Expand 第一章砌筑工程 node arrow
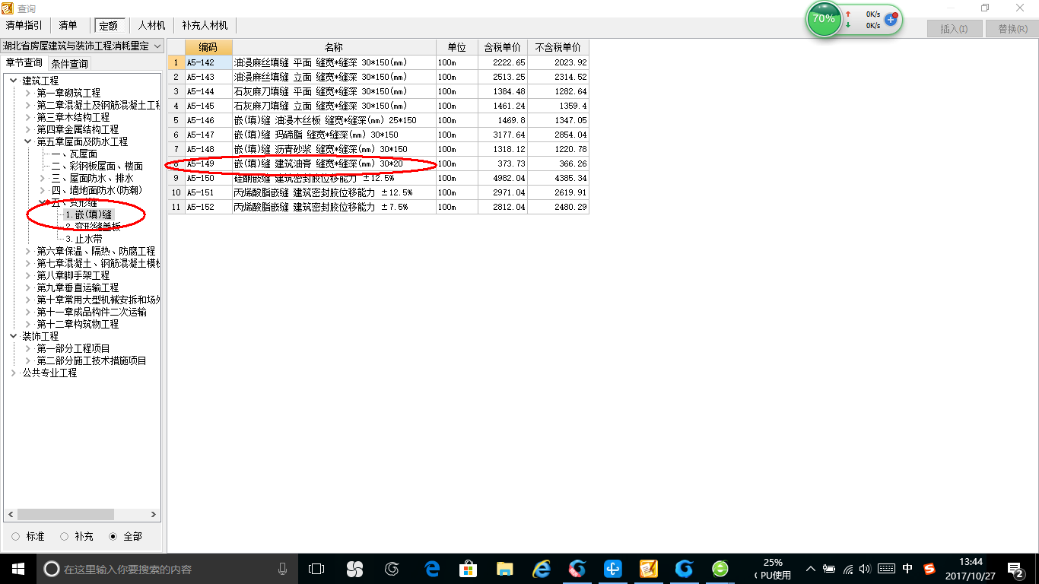 pos(28,93)
